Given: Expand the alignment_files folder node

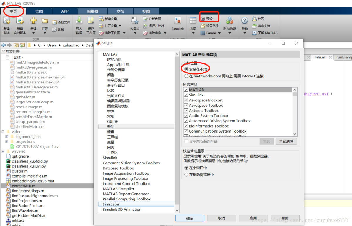Looking at the screenshot, I should (7, 137).
